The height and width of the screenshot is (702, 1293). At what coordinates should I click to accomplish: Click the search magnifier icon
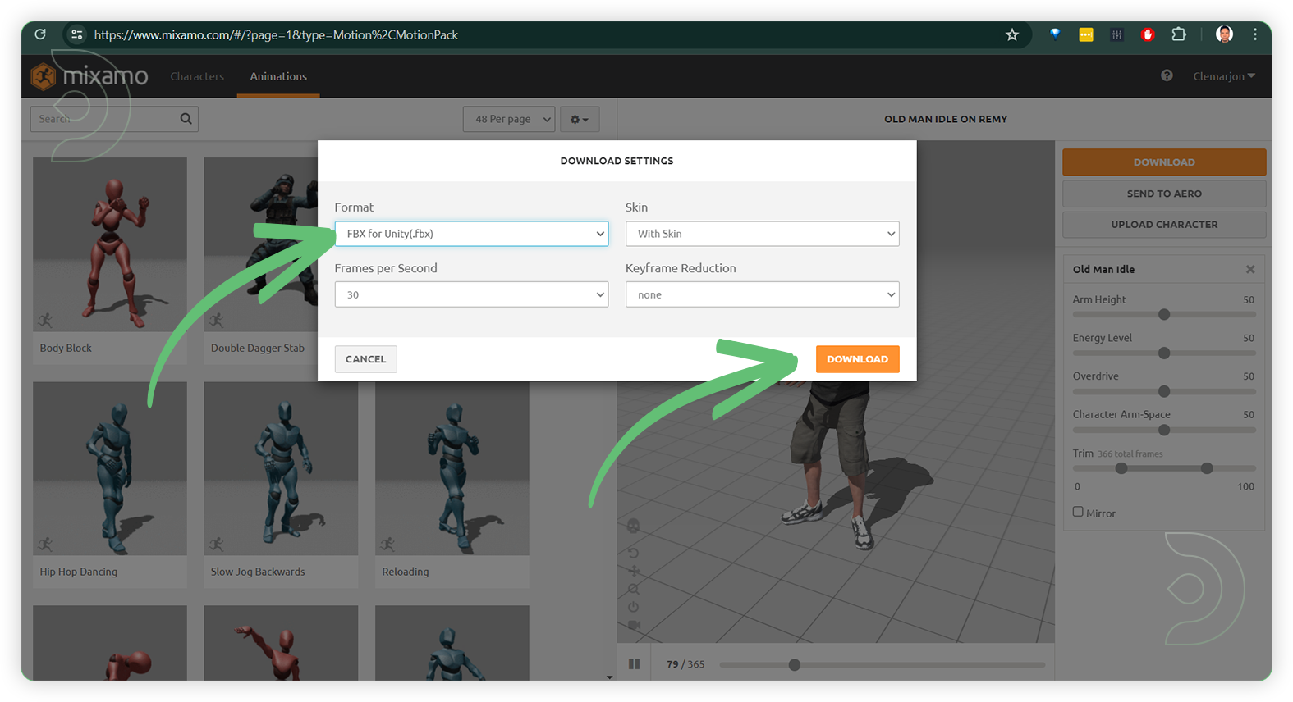(186, 119)
